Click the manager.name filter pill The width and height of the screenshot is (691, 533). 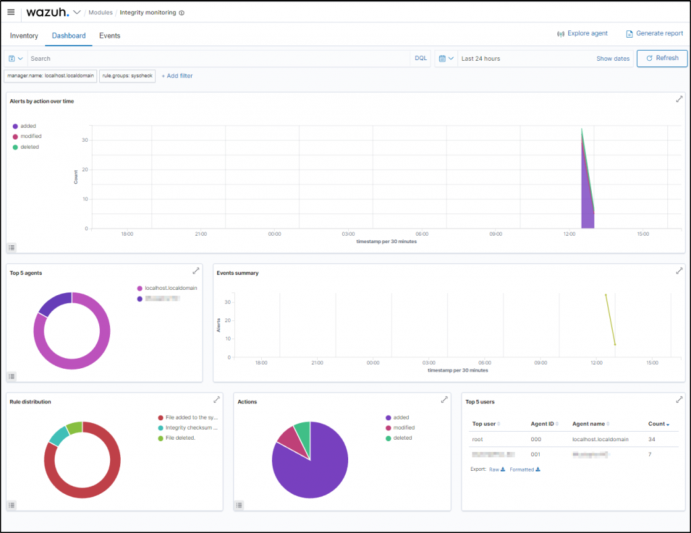(x=51, y=76)
